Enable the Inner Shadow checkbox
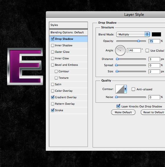Image resolution: width=165 pixels, height=167 pixels. pyautogui.click(x=53, y=45)
